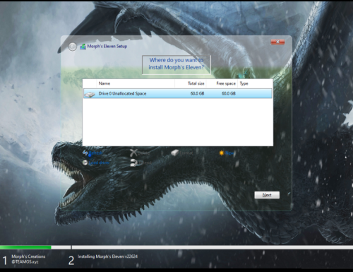Open the Refresh link
353x272 pixels.
click(96, 153)
